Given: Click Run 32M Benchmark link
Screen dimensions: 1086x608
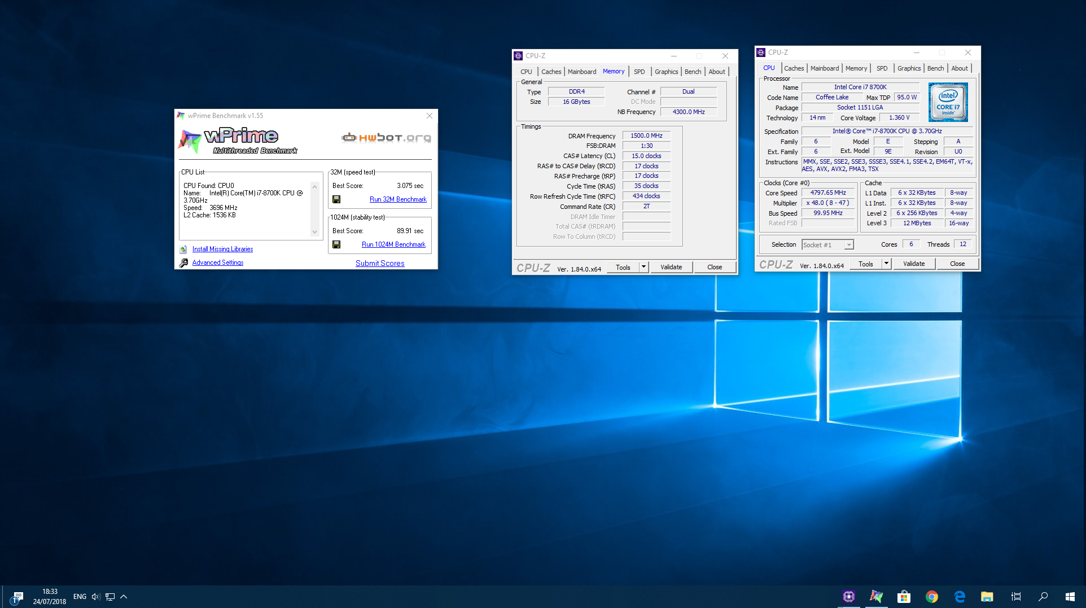Looking at the screenshot, I should (398, 199).
